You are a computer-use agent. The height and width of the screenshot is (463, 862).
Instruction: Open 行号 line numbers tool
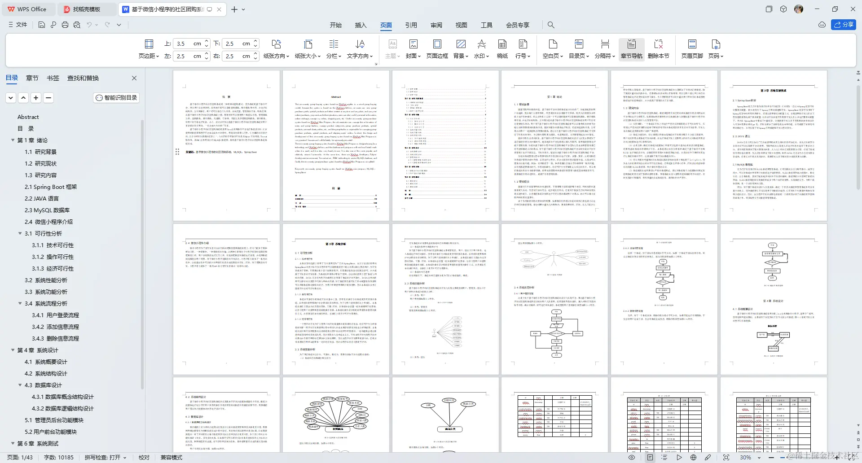(x=523, y=49)
